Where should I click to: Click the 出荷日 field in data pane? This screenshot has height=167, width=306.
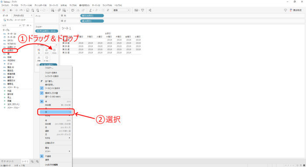(10, 51)
